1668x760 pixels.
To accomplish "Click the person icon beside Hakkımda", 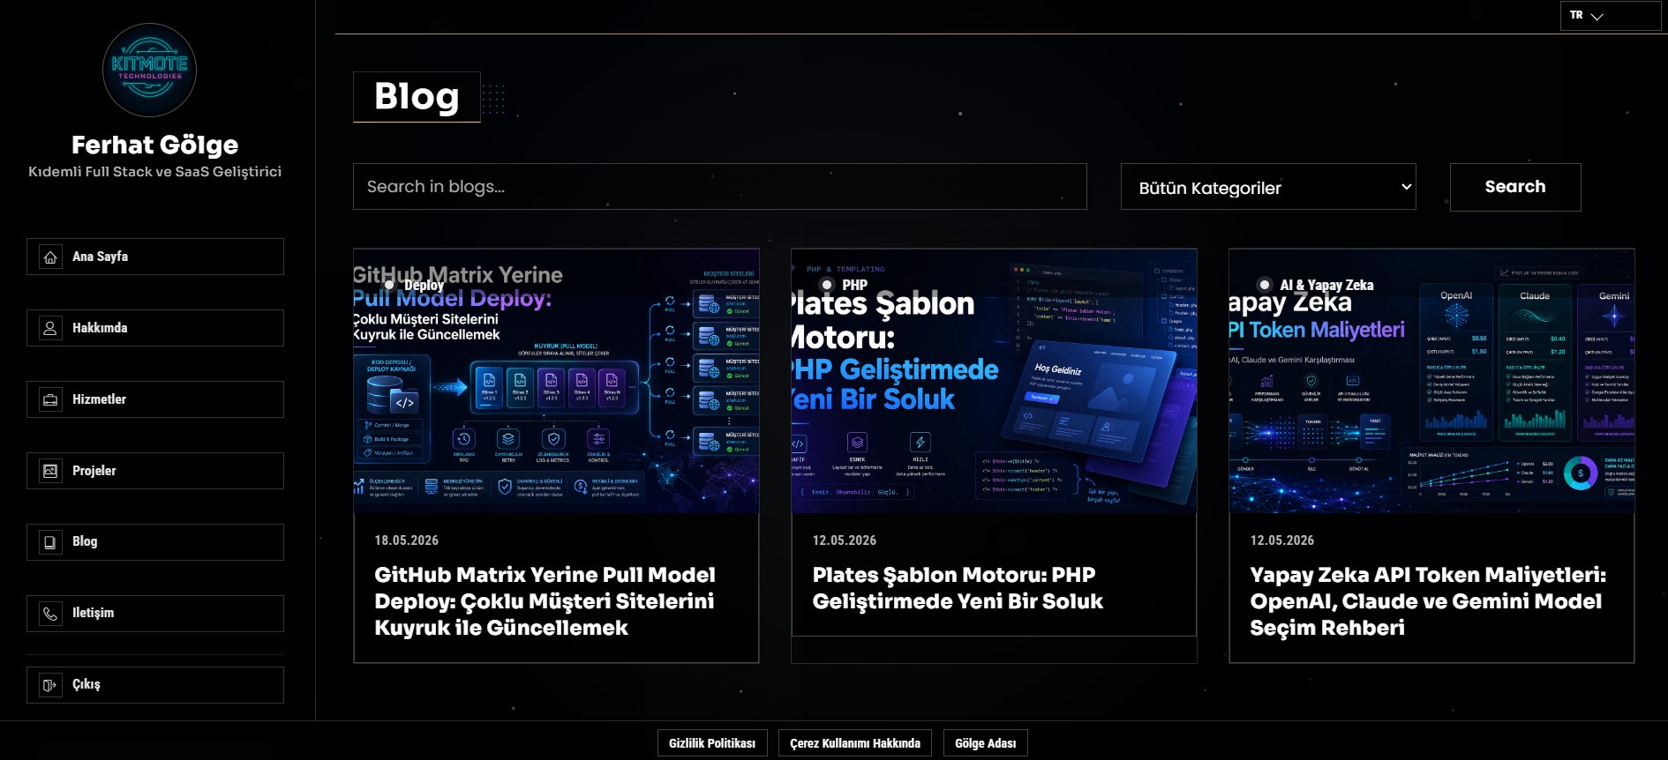I will tap(50, 328).
